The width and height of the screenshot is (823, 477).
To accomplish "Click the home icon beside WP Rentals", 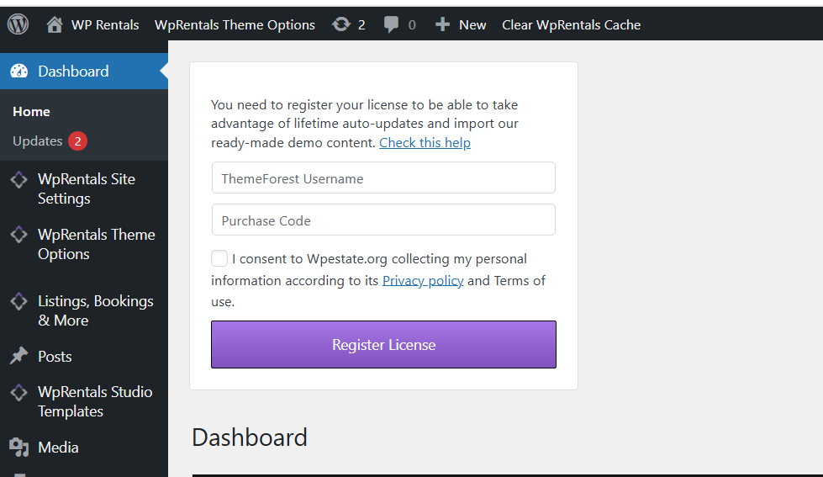I will 55,24.
